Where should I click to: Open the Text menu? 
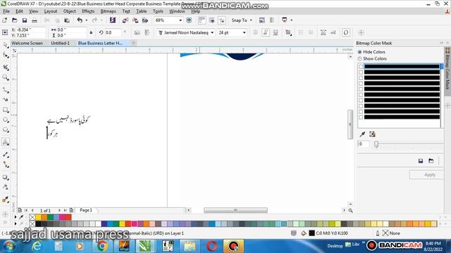[126, 11]
